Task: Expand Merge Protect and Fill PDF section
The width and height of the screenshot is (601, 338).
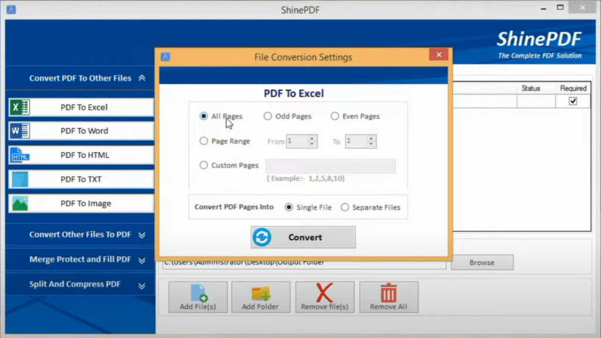Action: pos(142,260)
